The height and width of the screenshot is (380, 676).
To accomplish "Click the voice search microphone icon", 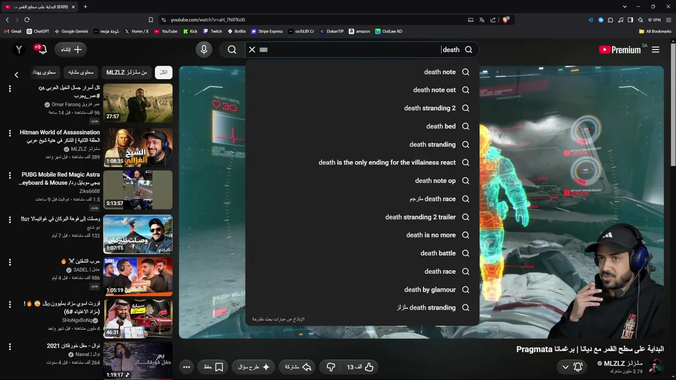I will tap(204, 50).
